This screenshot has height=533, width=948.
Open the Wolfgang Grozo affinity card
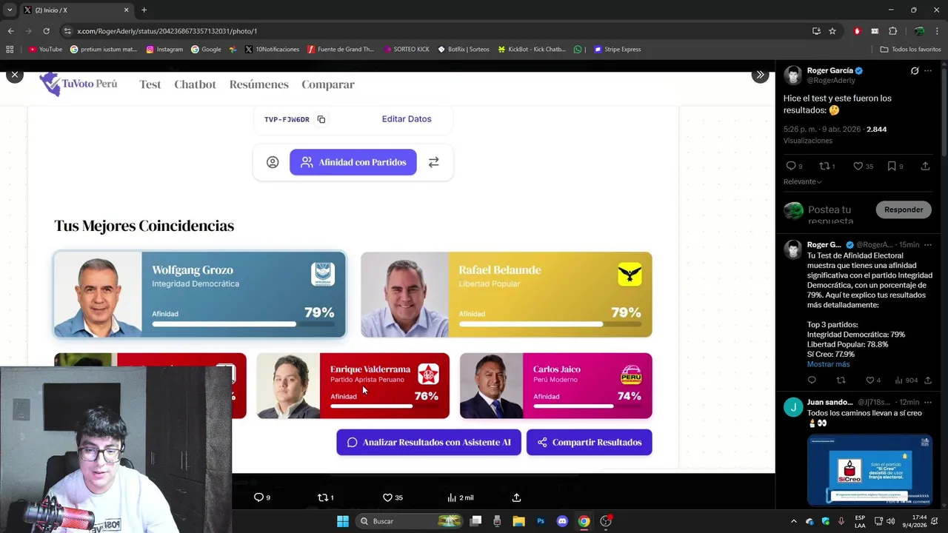pos(199,295)
